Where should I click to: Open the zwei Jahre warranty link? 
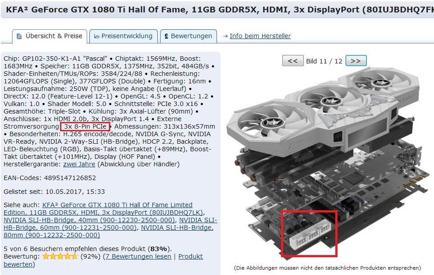click(x=79, y=164)
